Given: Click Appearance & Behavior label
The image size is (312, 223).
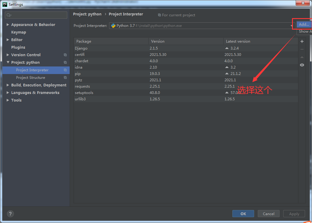Looking at the screenshot, I should [33, 24].
